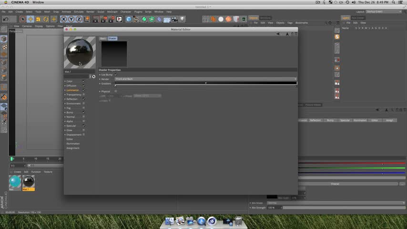Image resolution: width=407 pixels, height=229 pixels.
Task: Click the Floor/Environment grid icon
Action: point(167,19)
